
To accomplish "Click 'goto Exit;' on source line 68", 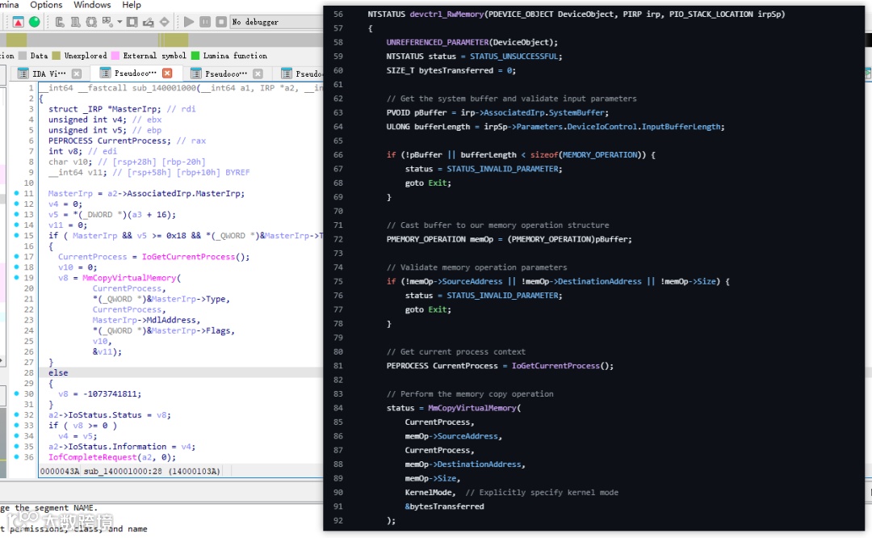I will [x=428, y=183].
